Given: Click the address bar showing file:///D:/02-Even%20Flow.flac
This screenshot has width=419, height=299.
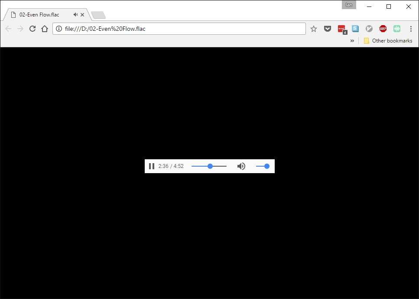Looking at the screenshot, I should tap(179, 29).
